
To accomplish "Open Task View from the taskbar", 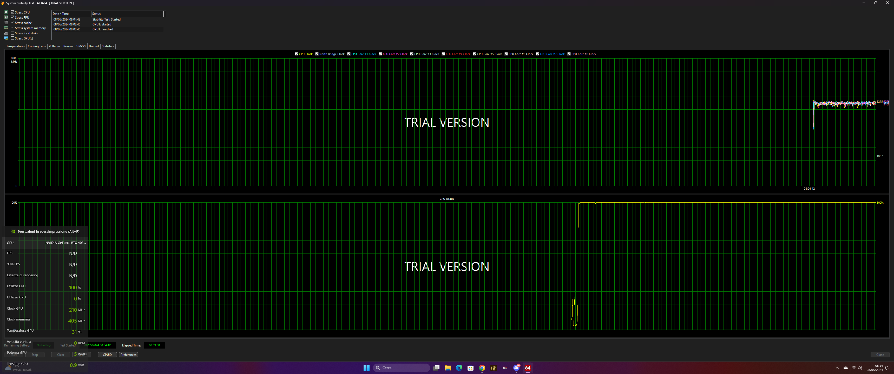I will pyautogui.click(x=437, y=368).
